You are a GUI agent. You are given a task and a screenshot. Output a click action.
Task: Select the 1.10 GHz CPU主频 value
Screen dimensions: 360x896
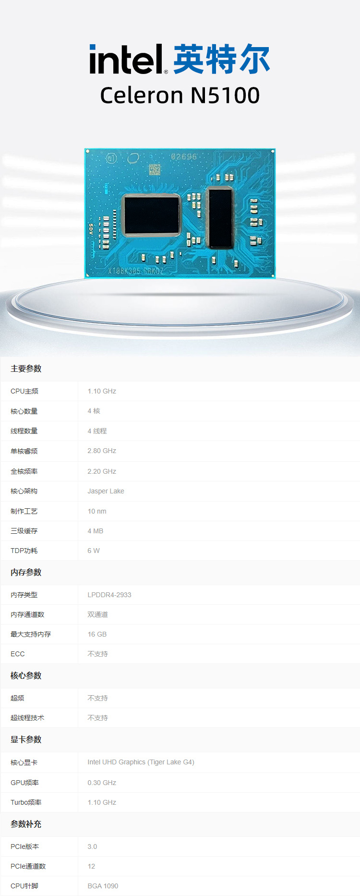[102, 391]
